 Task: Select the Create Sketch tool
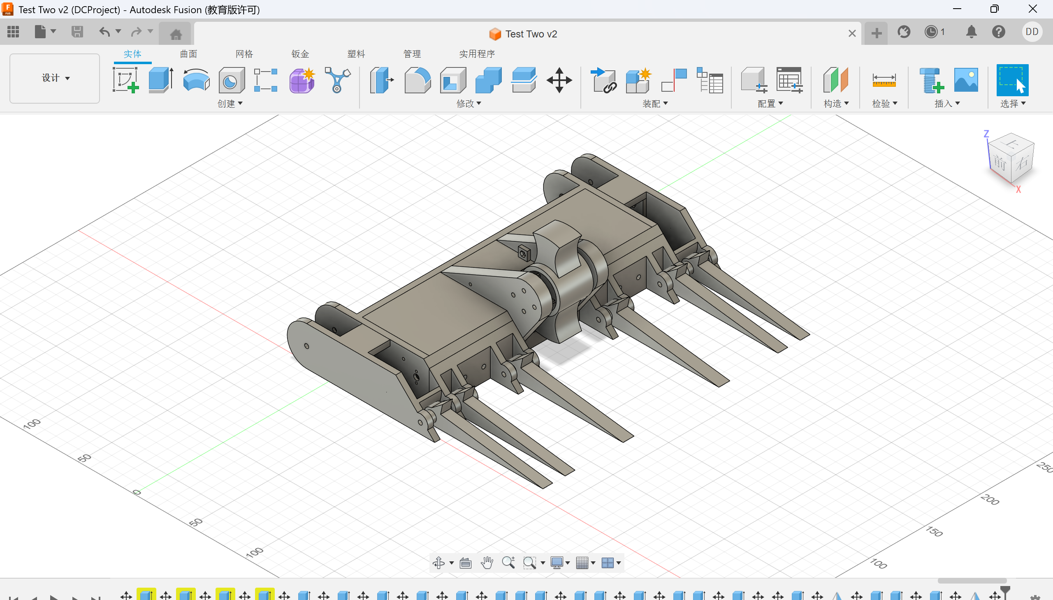pyautogui.click(x=125, y=80)
